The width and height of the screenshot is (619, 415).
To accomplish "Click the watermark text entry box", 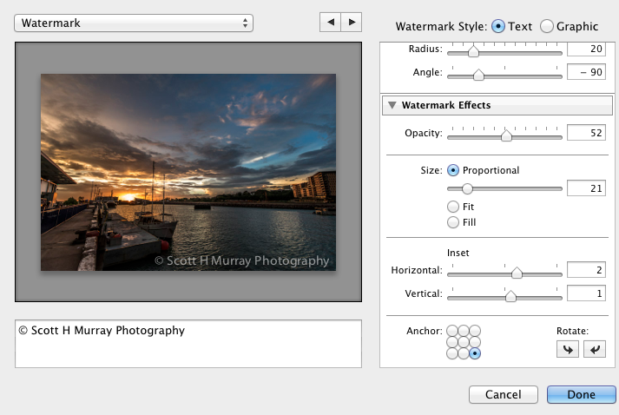I will point(188,343).
